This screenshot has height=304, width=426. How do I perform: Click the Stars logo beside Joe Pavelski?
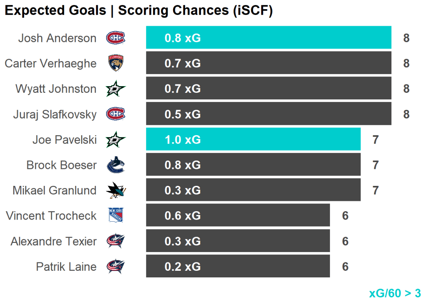coord(115,139)
